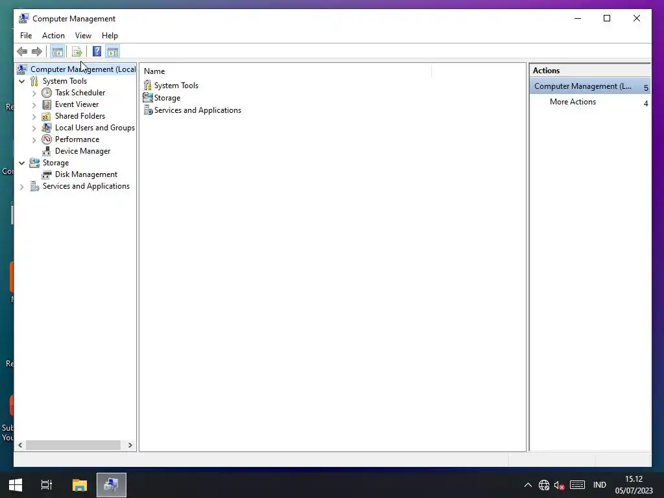Open the More Actions submenu arrow
Image resolution: width=664 pixels, height=498 pixels.
[646, 103]
